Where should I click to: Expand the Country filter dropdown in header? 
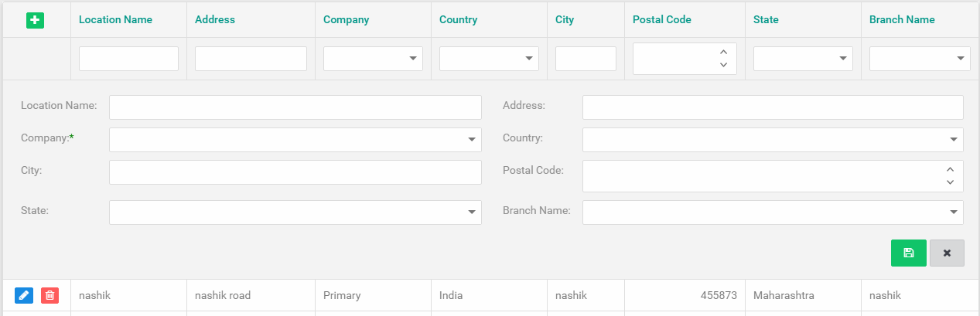click(489, 59)
